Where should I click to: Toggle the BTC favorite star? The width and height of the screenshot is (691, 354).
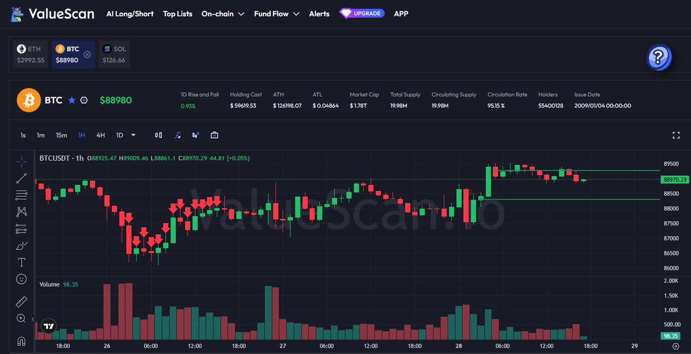[x=72, y=100]
